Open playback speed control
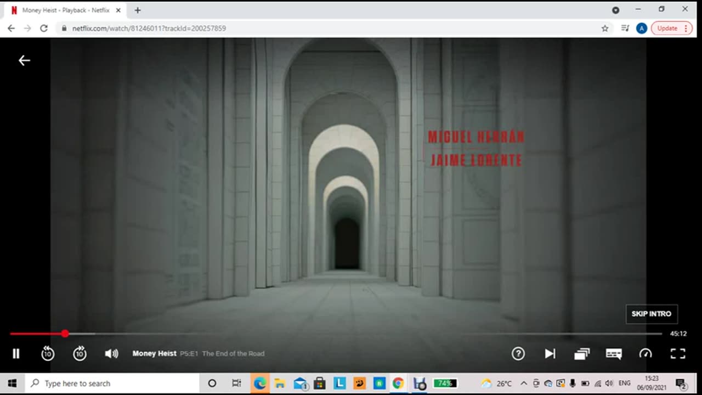This screenshot has width=702, height=395. [646, 354]
